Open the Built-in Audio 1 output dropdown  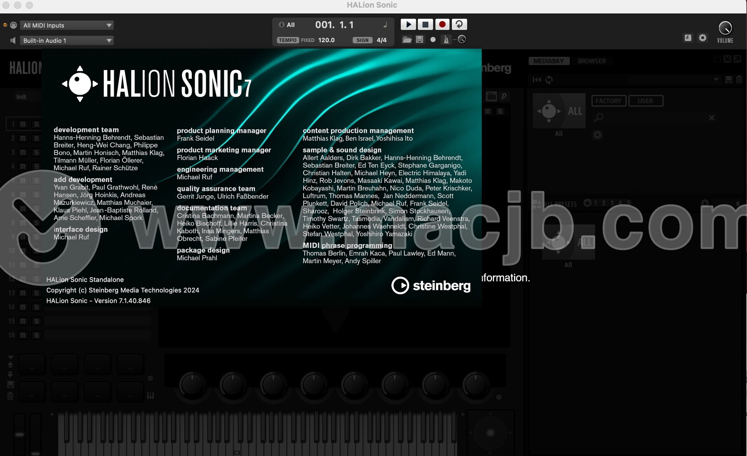pyautogui.click(x=67, y=40)
